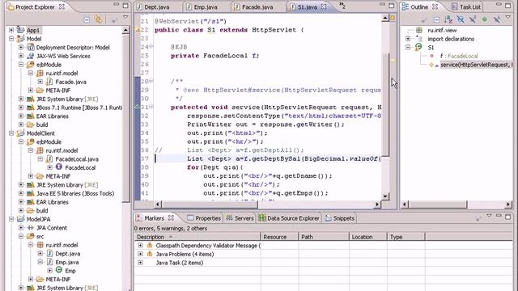518x291 pixels.
Task: Expand Classpath Dependency Validator Message row
Action: 140,246
